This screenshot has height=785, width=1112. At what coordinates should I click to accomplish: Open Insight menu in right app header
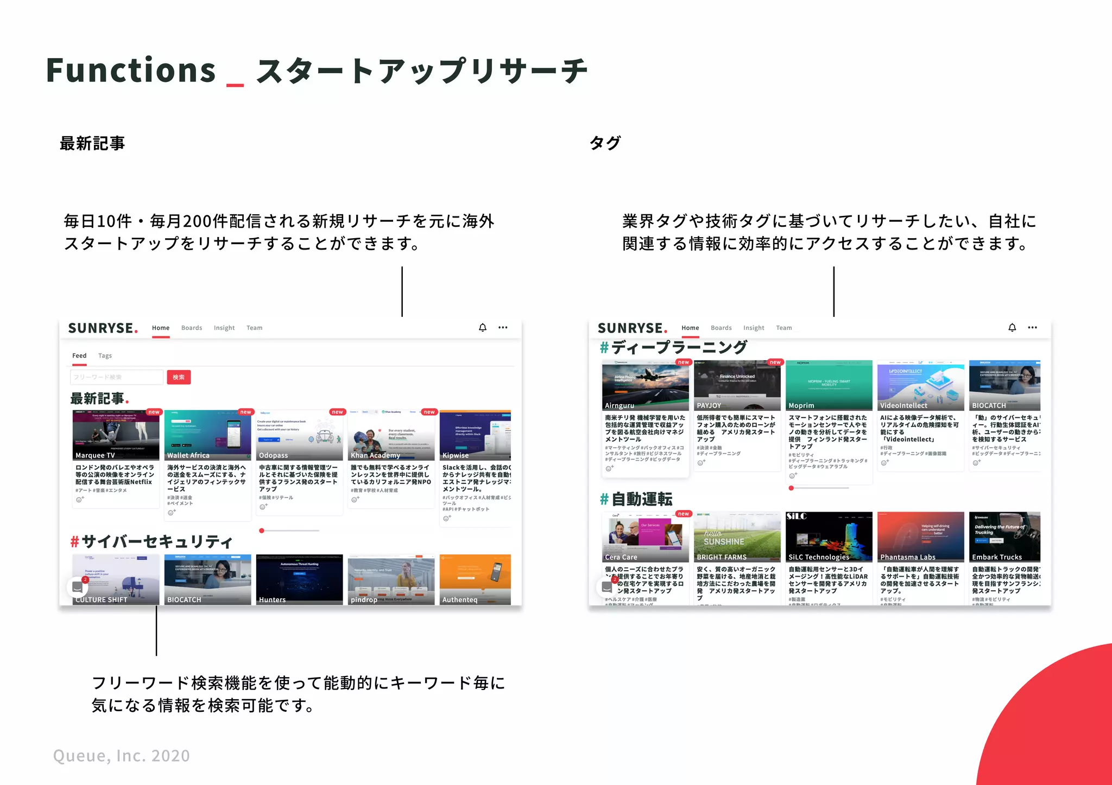point(754,328)
